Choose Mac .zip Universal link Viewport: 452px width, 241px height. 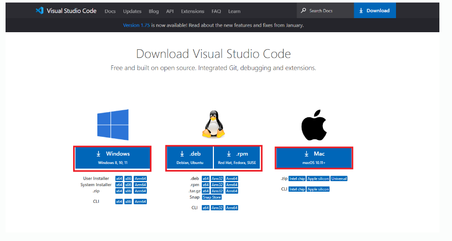[339, 179]
